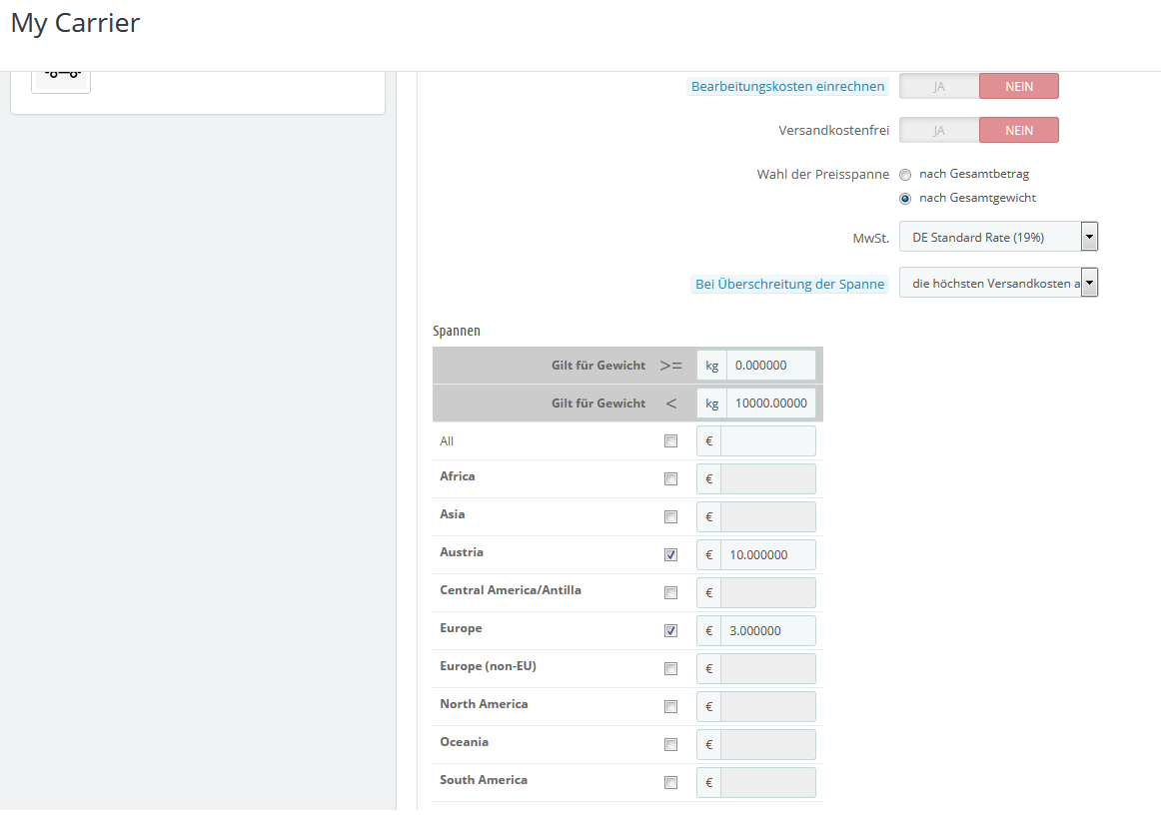The height and width of the screenshot is (823, 1161).
Task: Click the South America zone label
Action: coord(484,780)
